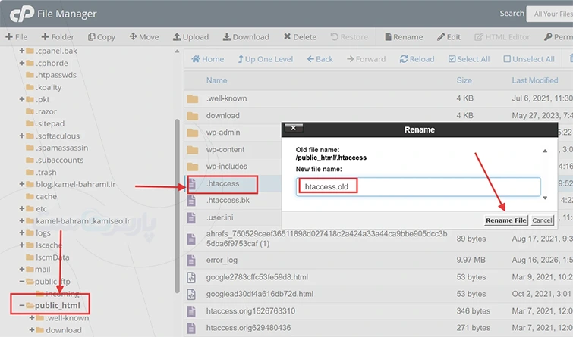Collapse the public_html tree folder
The width and height of the screenshot is (573, 337).
pyautogui.click(x=21, y=306)
